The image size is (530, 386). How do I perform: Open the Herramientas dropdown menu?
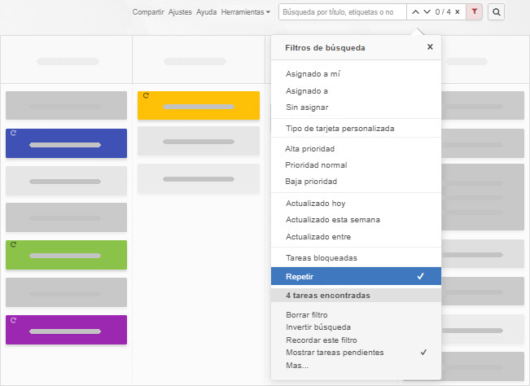coord(245,12)
